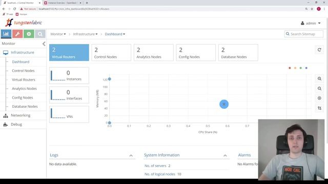328x184 pixels.
Task: Open the Settings gear icon in sidebar
Action: (29, 34)
